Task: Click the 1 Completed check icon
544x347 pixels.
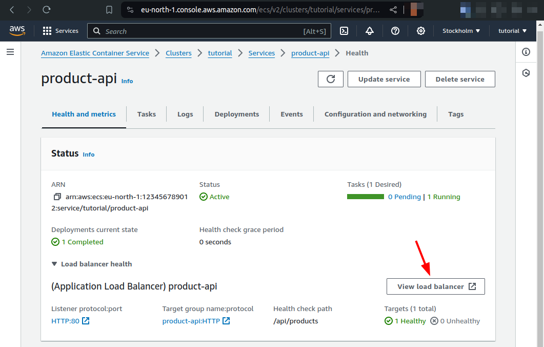Action: [55, 242]
